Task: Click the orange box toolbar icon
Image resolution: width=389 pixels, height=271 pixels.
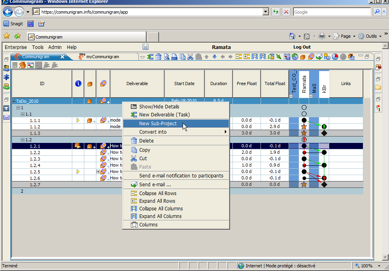Action: [x=303, y=57]
